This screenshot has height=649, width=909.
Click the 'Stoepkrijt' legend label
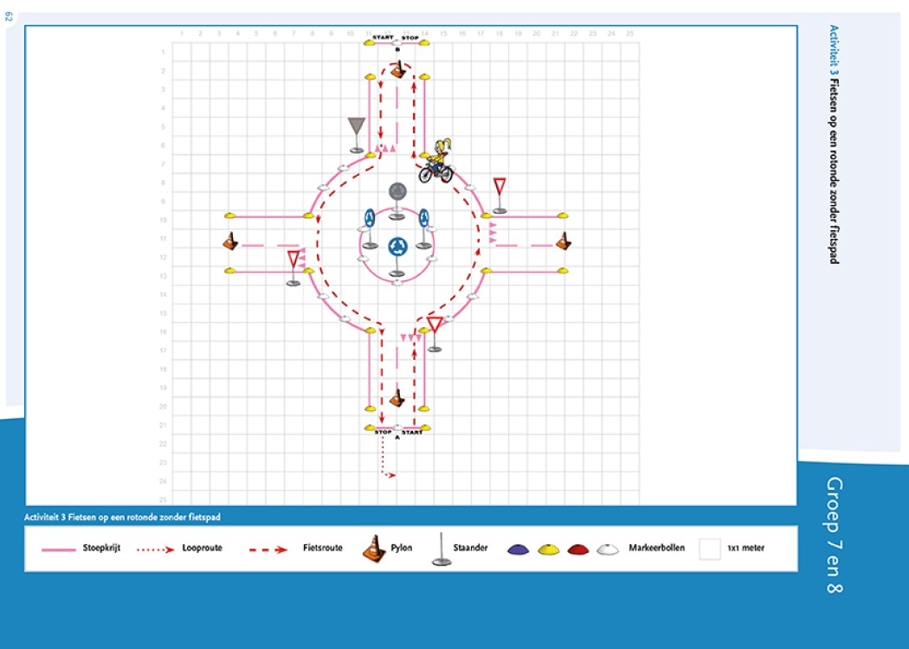(x=101, y=548)
